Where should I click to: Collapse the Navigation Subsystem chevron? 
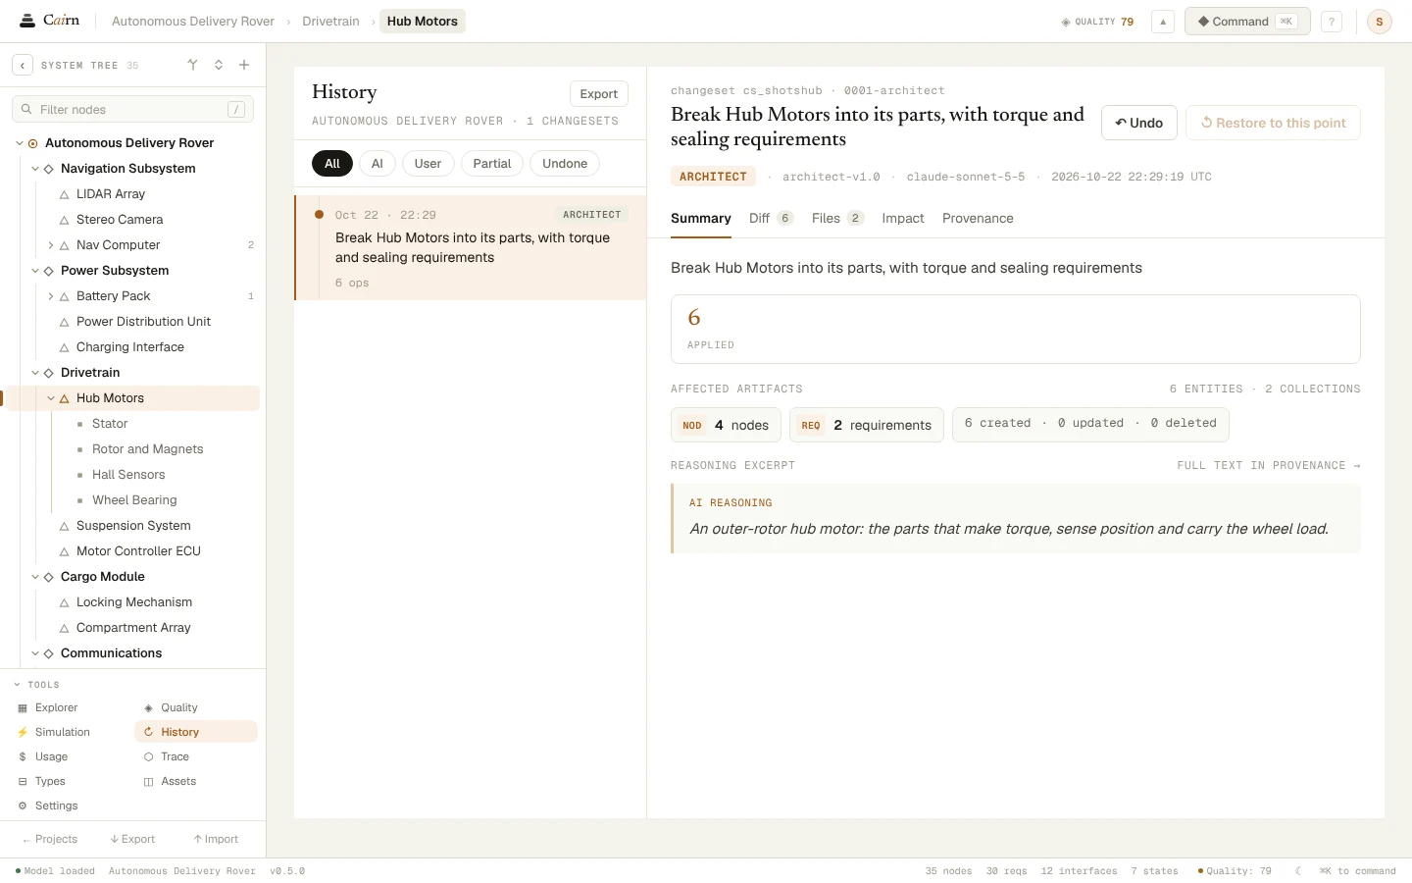point(35,169)
